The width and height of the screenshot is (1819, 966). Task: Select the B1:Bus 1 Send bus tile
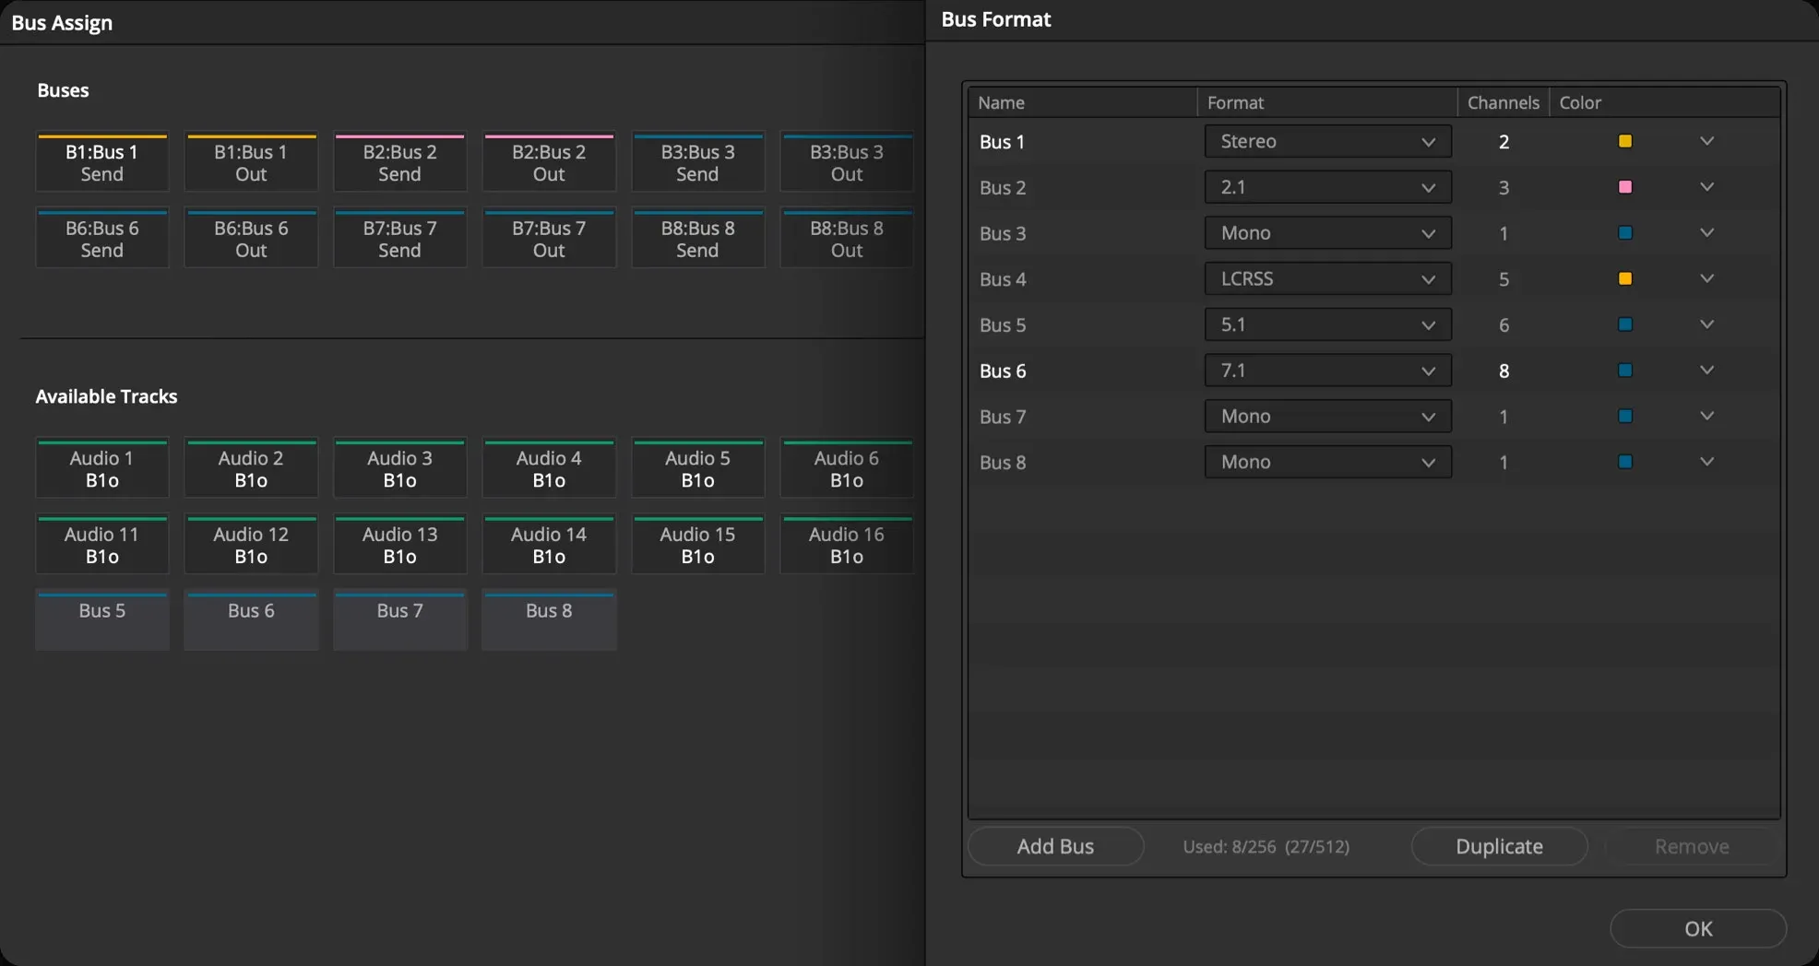101,162
